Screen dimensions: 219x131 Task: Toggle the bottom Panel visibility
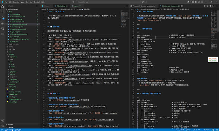(199, 2)
